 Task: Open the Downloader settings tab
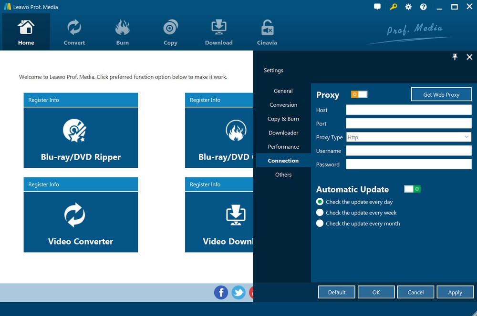click(283, 133)
